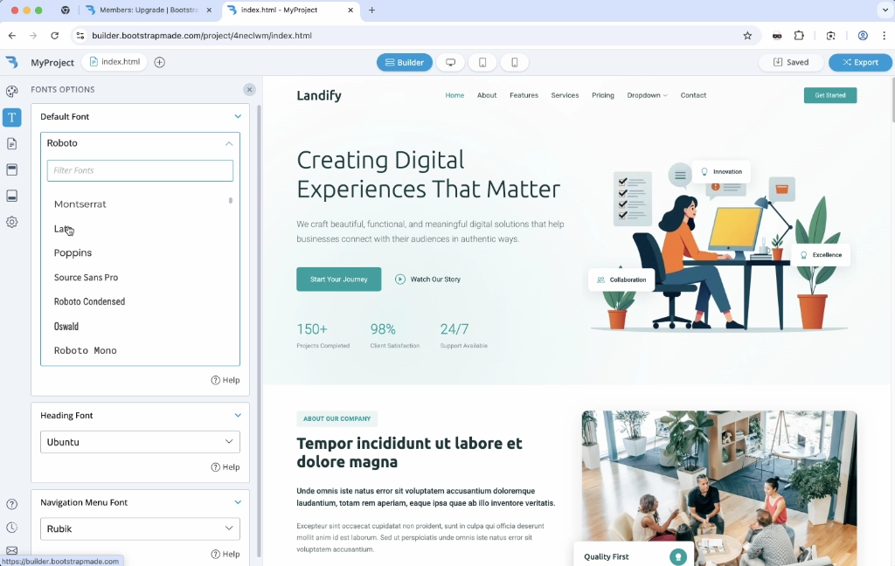Collapse the Heading Font section
895x566 pixels.
(x=238, y=416)
